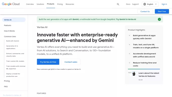
Task: Open 'Generative AI in applications' sidebar item
Action: [x=12, y=47]
